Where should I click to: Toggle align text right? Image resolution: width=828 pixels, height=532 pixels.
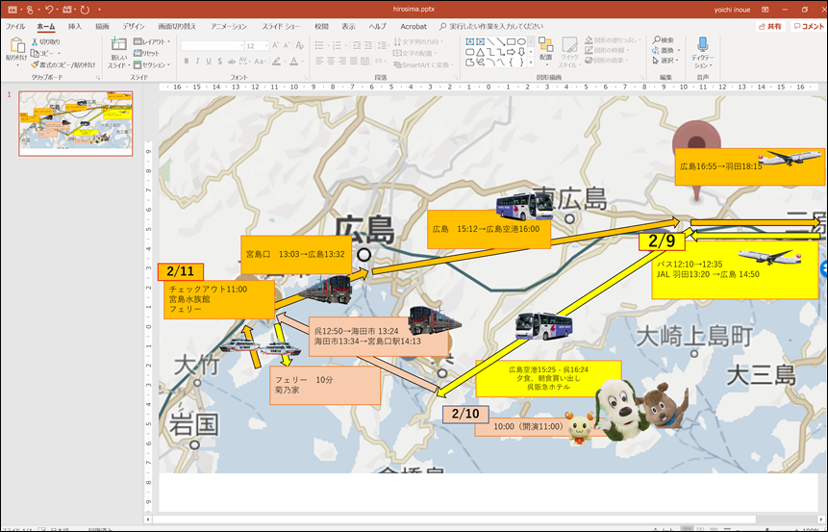[x=342, y=62]
